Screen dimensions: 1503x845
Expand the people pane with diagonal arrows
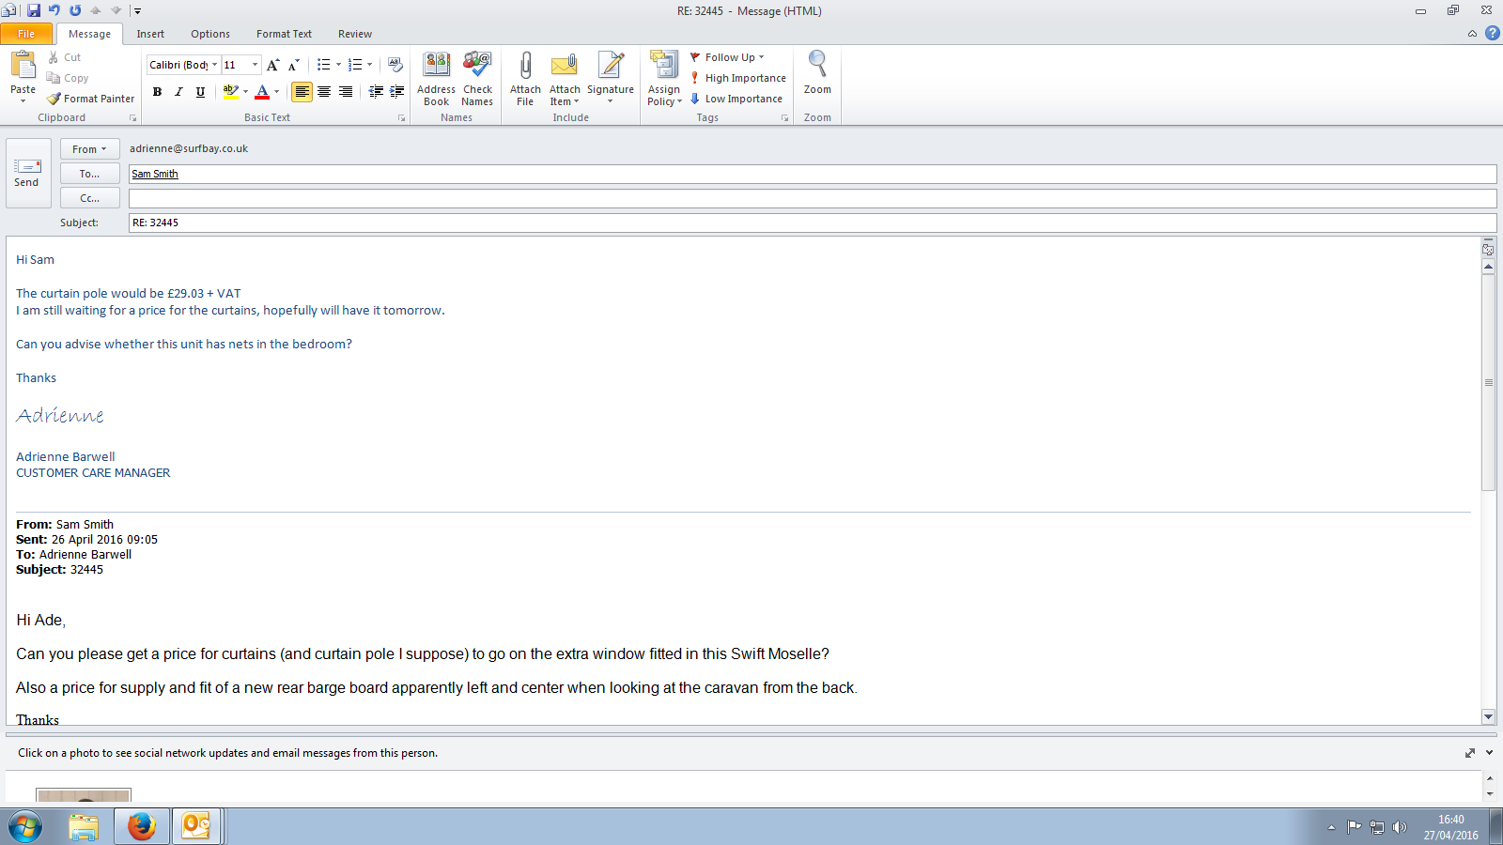pos(1470,753)
